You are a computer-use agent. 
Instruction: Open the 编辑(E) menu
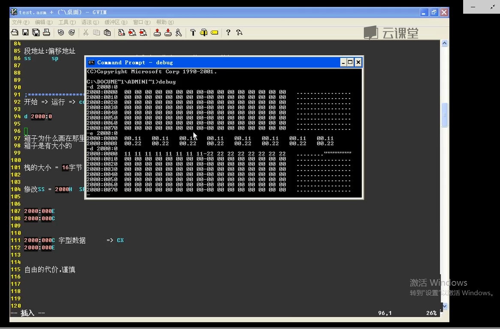pos(44,22)
